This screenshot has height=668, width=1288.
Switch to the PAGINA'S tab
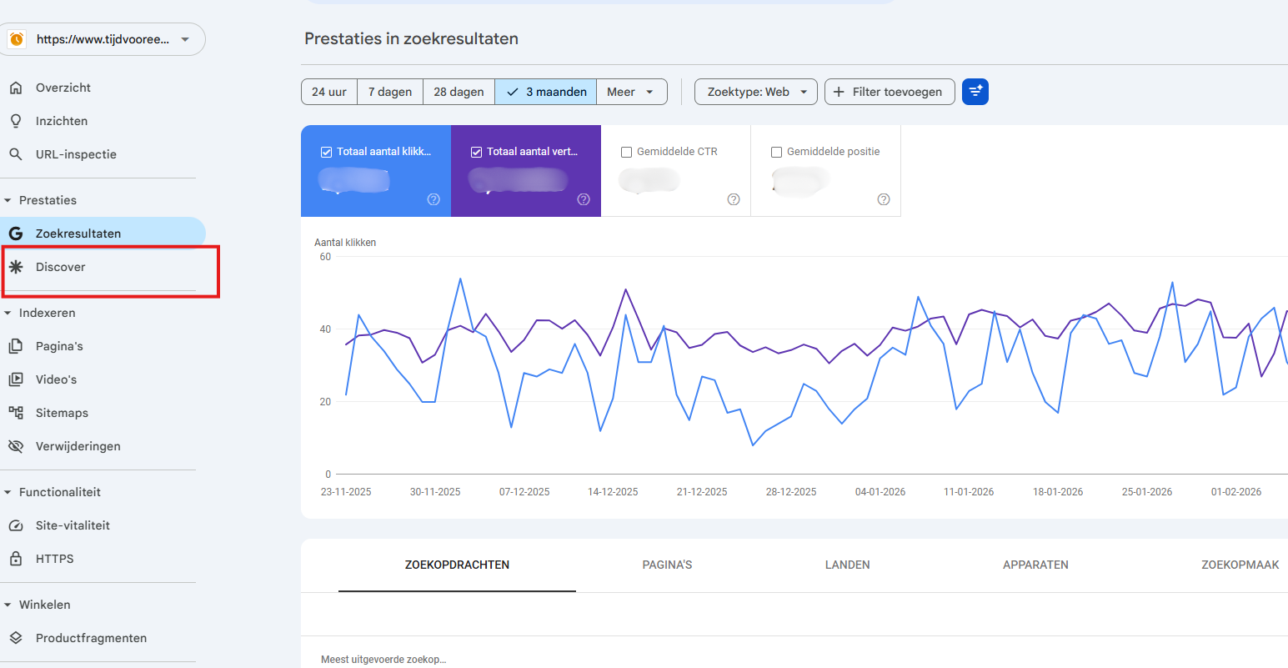pyautogui.click(x=667, y=565)
